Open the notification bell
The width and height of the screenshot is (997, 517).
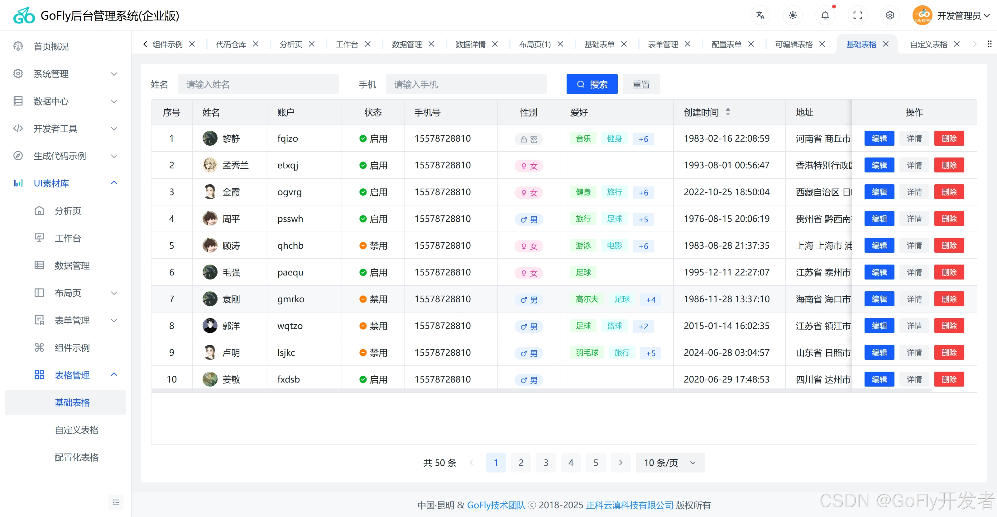[x=825, y=16]
